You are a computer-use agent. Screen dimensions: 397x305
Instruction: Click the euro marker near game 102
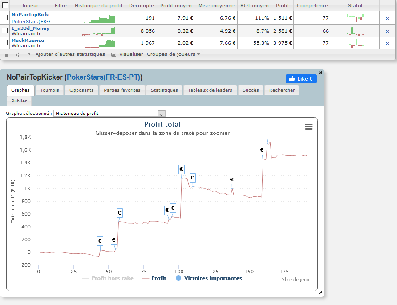(181, 169)
